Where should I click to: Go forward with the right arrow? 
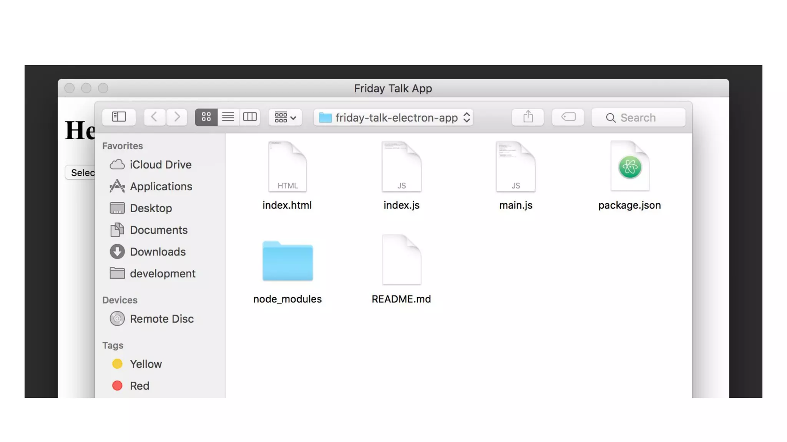(177, 117)
